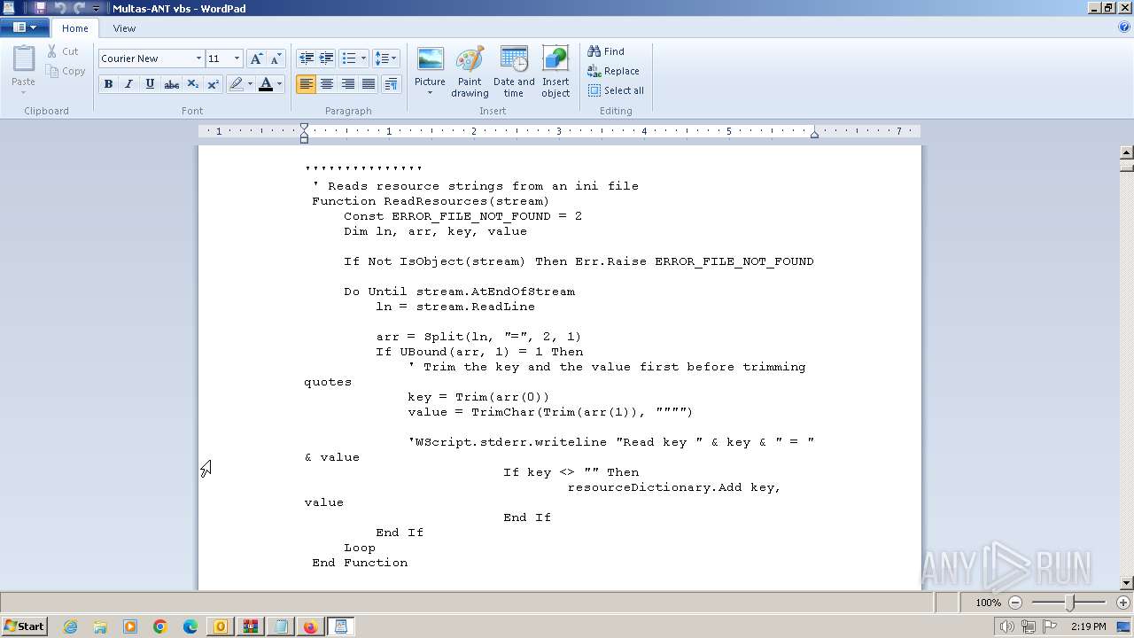Open Microsoft Edge from taskbar
The image size is (1134, 638).
coord(190,626)
